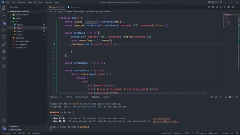Click the notifications bell in status bar

coord(237,133)
